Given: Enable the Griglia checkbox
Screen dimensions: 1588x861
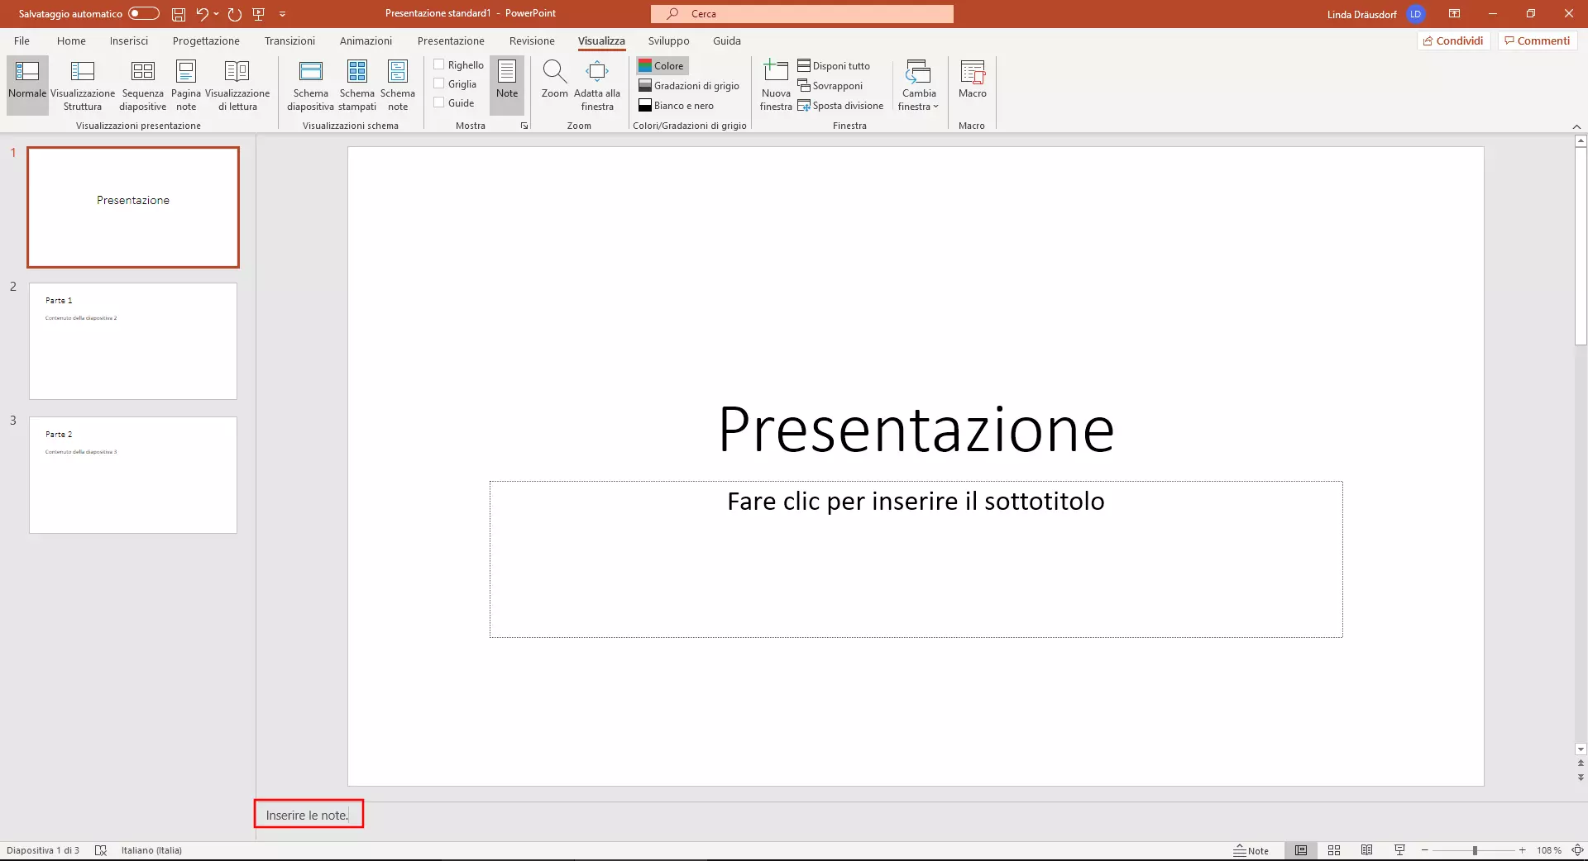Looking at the screenshot, I should 439,83.
